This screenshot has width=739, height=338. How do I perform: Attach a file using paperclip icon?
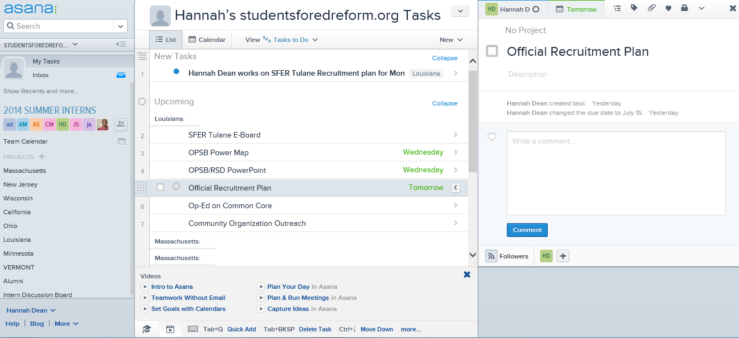coord(652,8)
